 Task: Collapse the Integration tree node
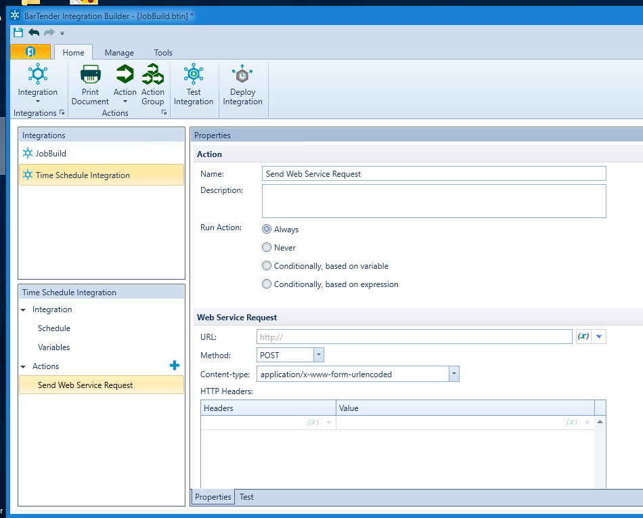pos(24,309)
